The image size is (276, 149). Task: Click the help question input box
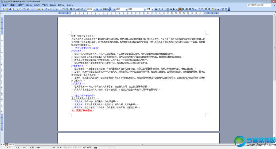[x=259, y=5]
